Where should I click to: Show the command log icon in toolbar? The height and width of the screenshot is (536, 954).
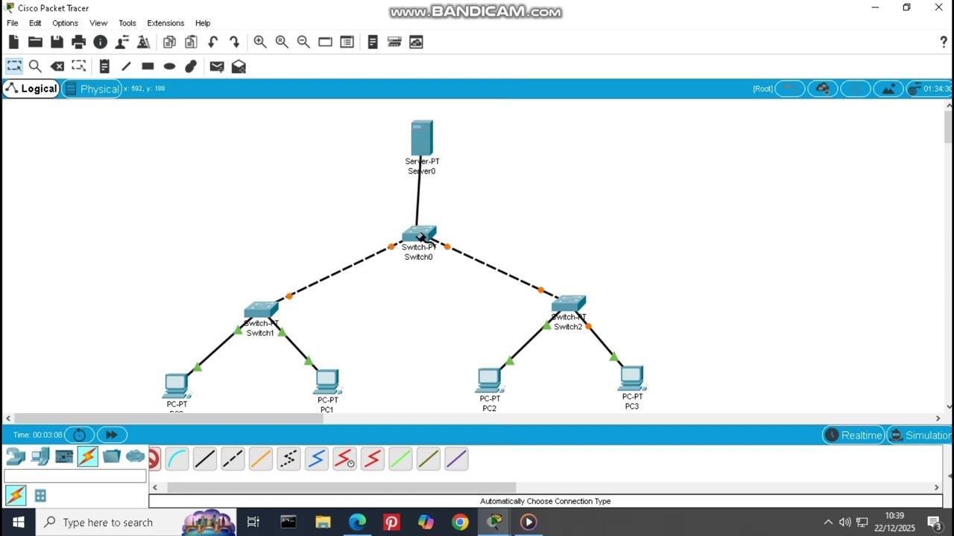[x=373, y=42]
